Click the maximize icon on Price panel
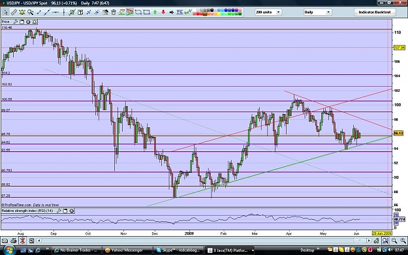Image resolution: width=408 pixels, height=255 pixels. [22, 22]
